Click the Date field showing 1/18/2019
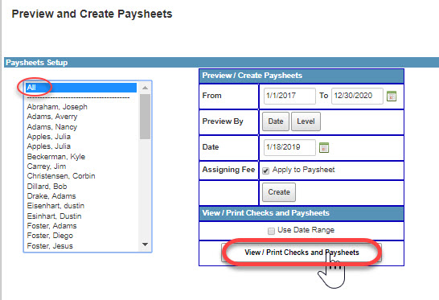This screenshot has width=439, height=300. 289,147
